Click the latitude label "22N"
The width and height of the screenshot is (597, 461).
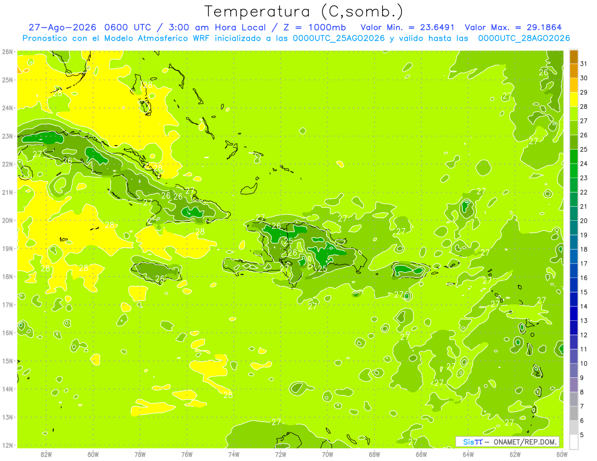coord(7,164)
